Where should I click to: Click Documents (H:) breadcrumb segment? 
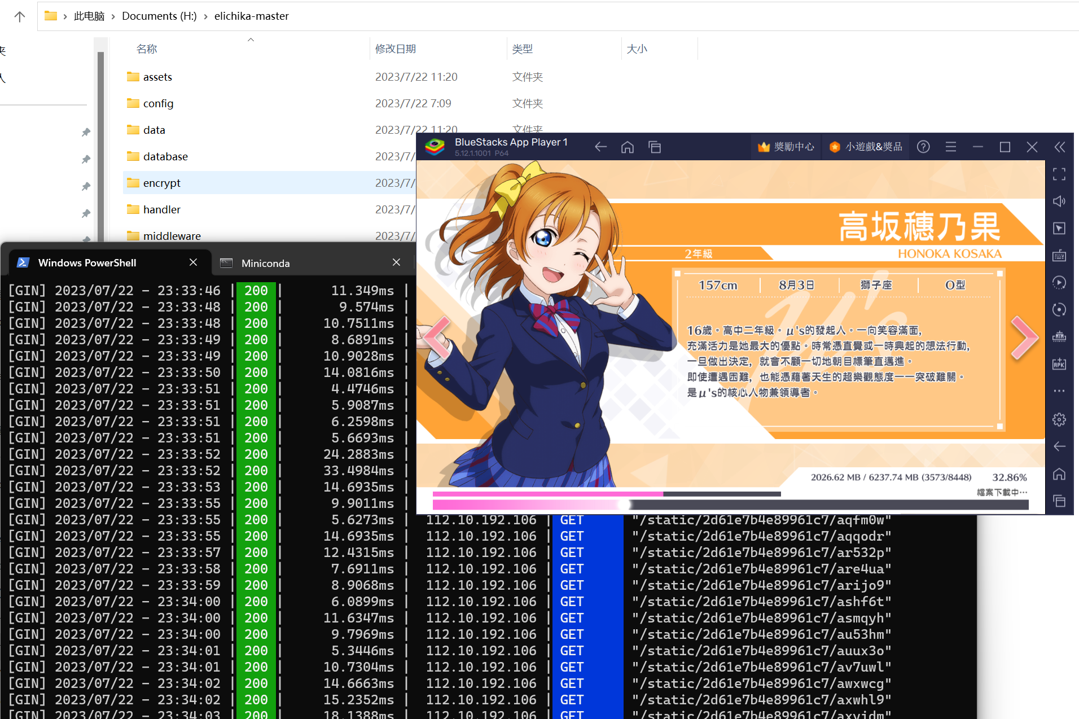coord(159,16)
